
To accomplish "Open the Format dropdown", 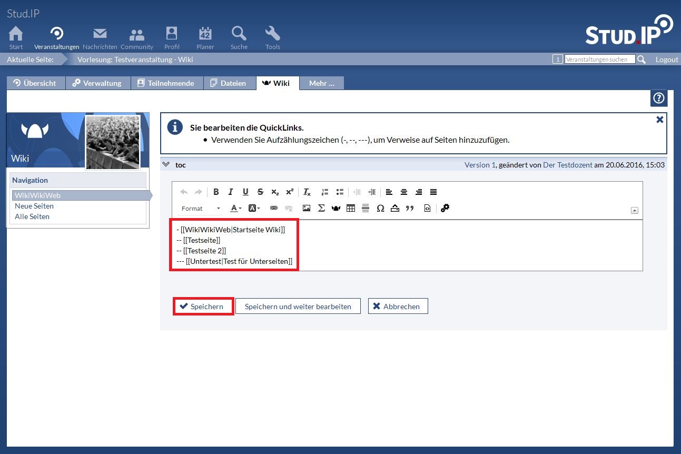I will click(x=201, y=209).
